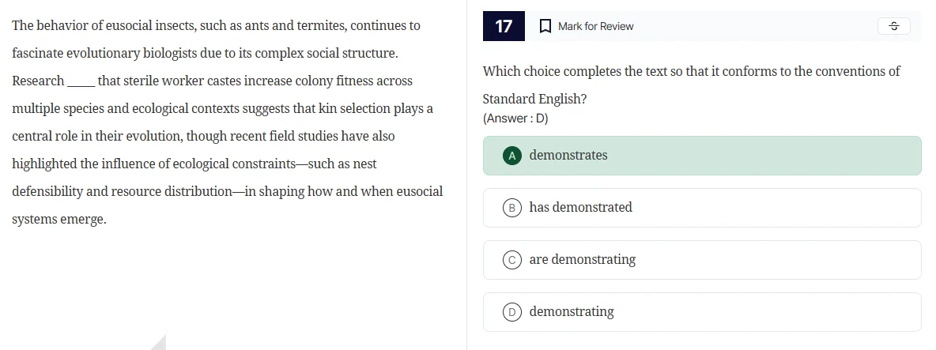Click "systems emerge." at the passage end
The image size is (936, 350).
click(58, 219)
